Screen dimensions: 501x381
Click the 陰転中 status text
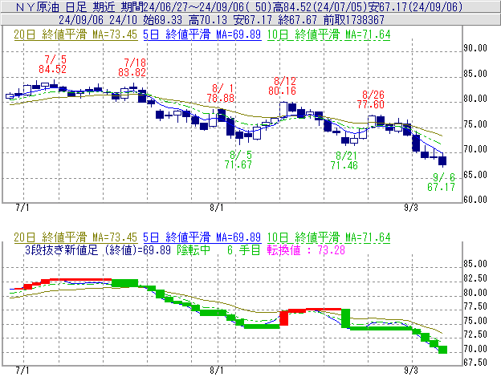point(193,249)
